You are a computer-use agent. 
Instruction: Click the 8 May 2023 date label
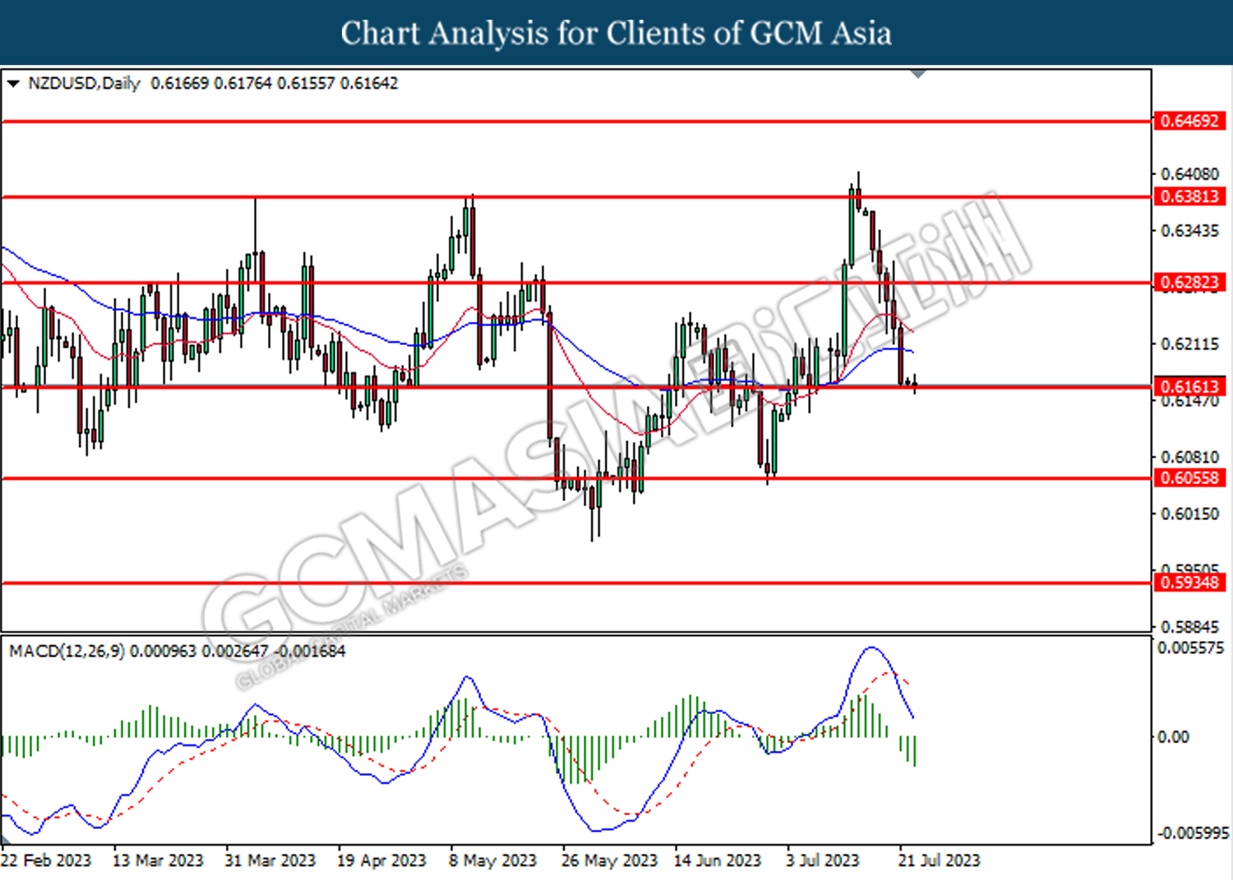pyautogui.click(x=492, y=860)
